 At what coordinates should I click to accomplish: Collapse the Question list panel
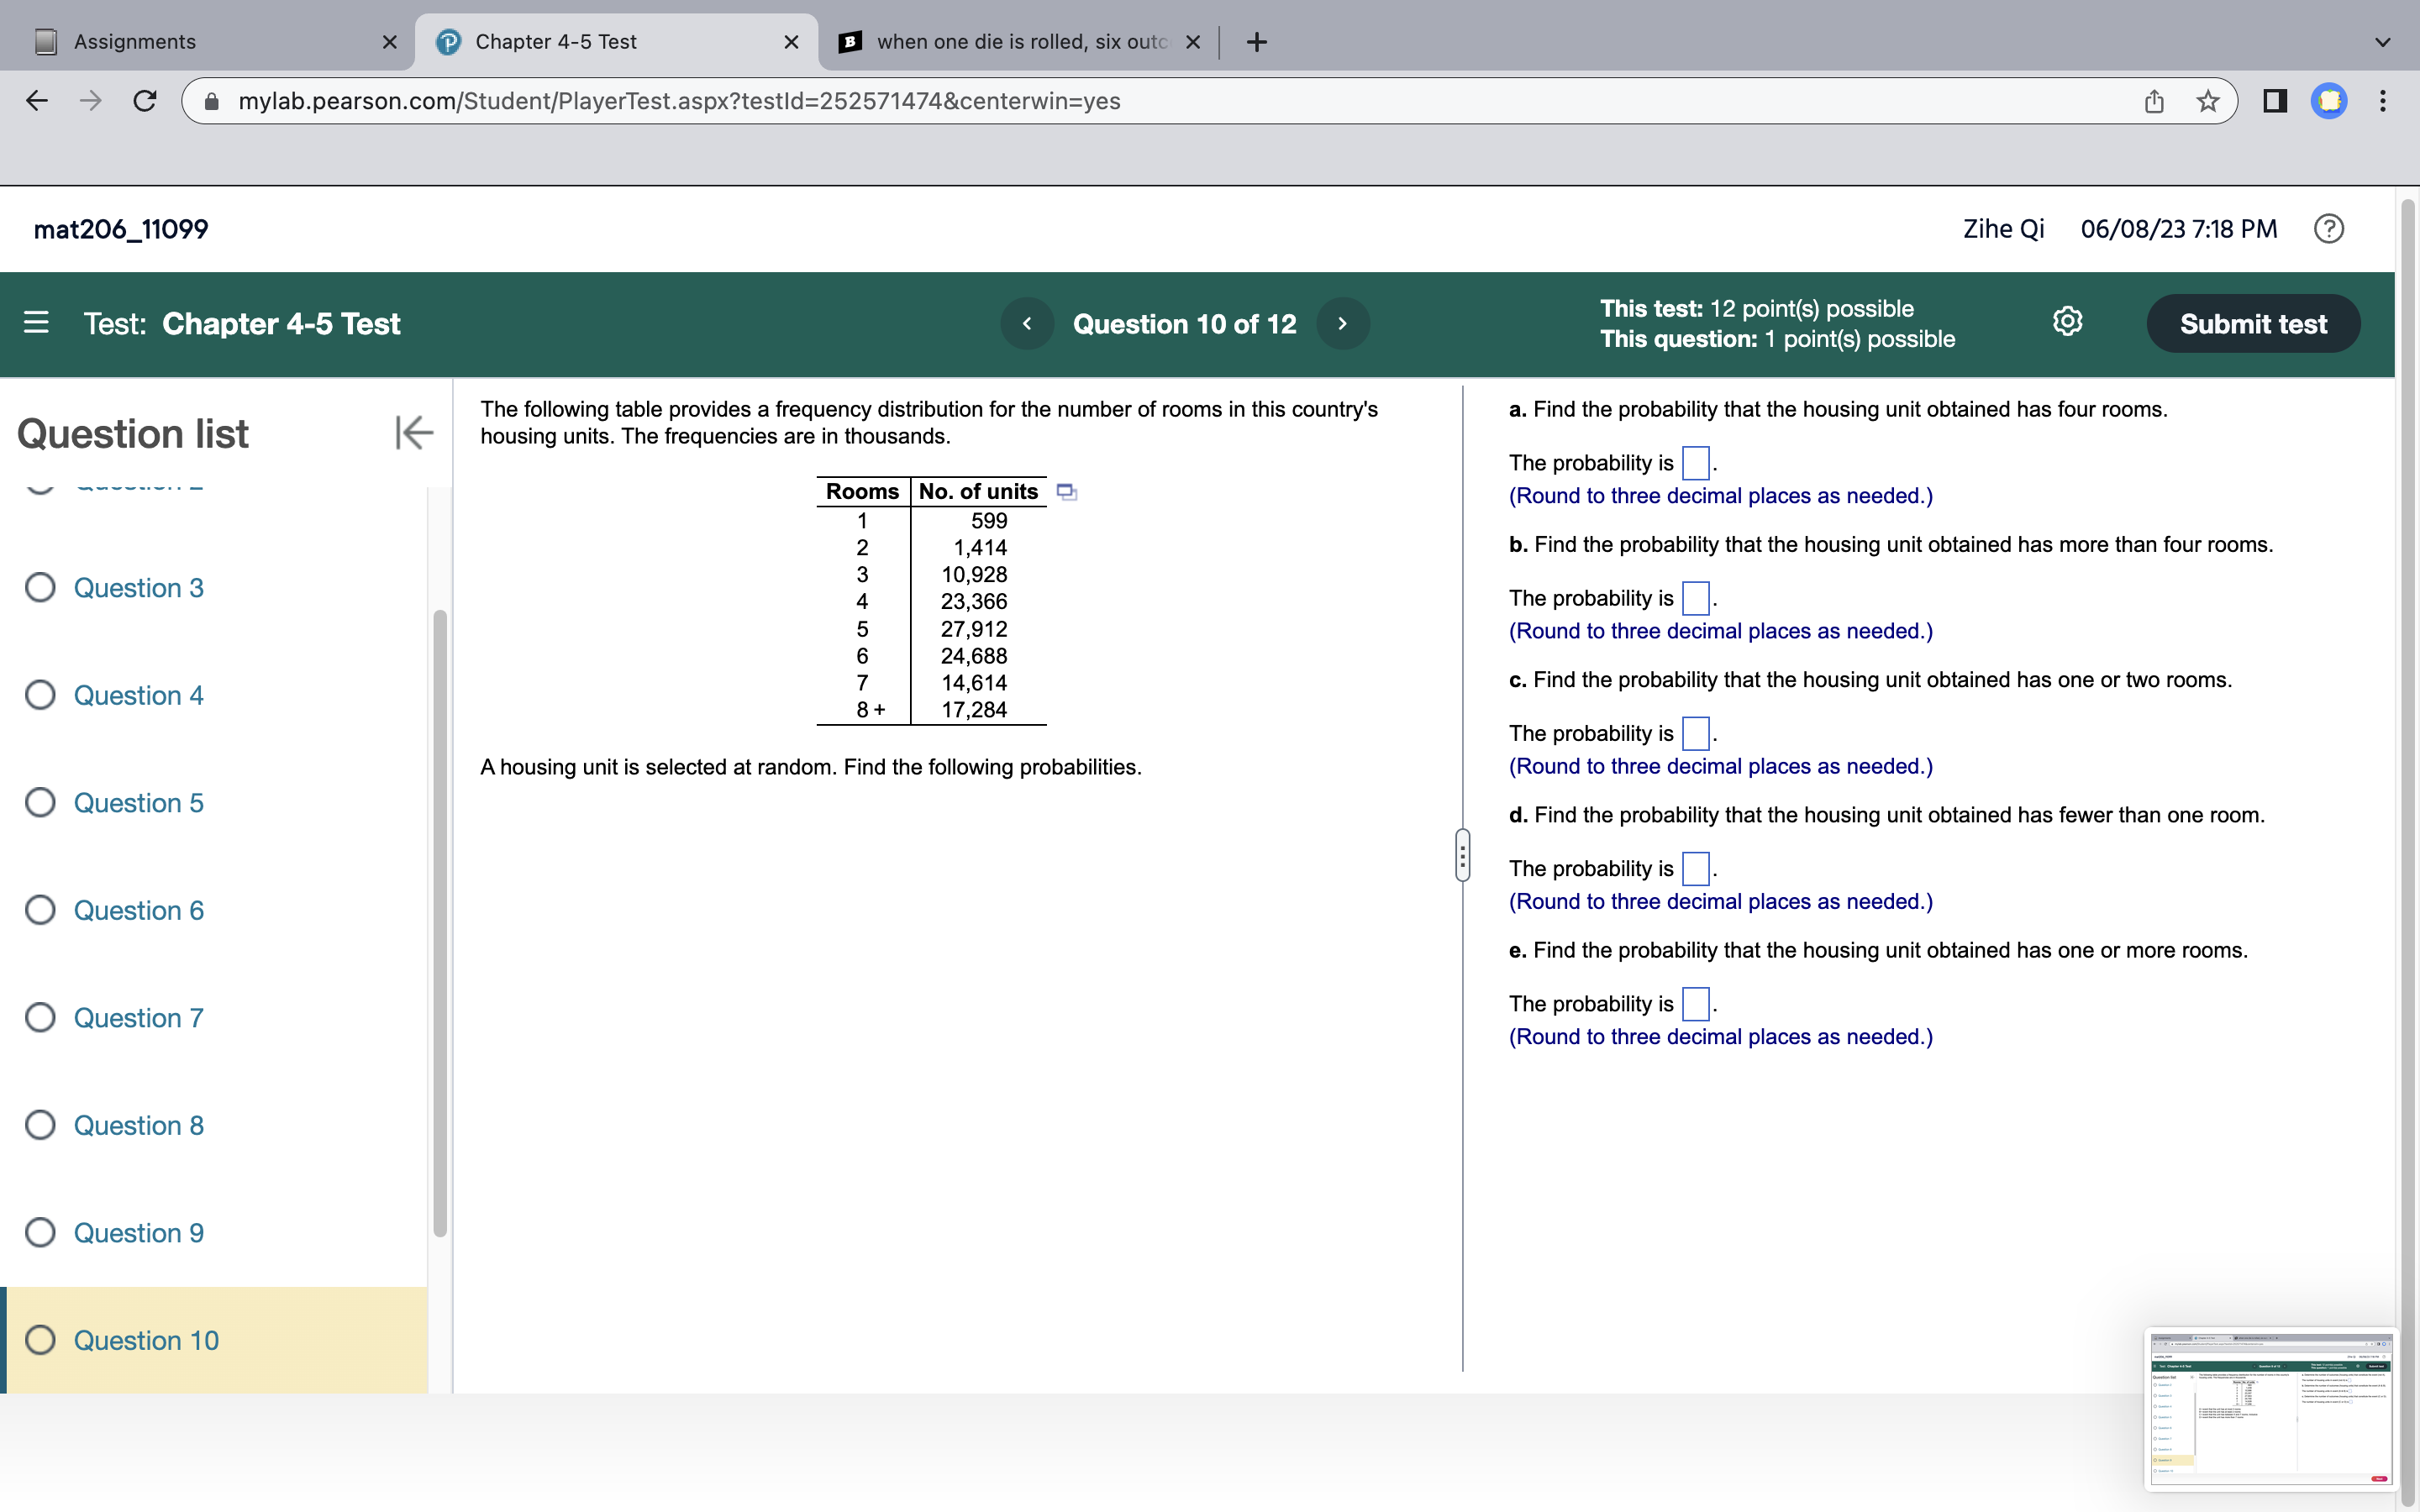tap(413, 433)
